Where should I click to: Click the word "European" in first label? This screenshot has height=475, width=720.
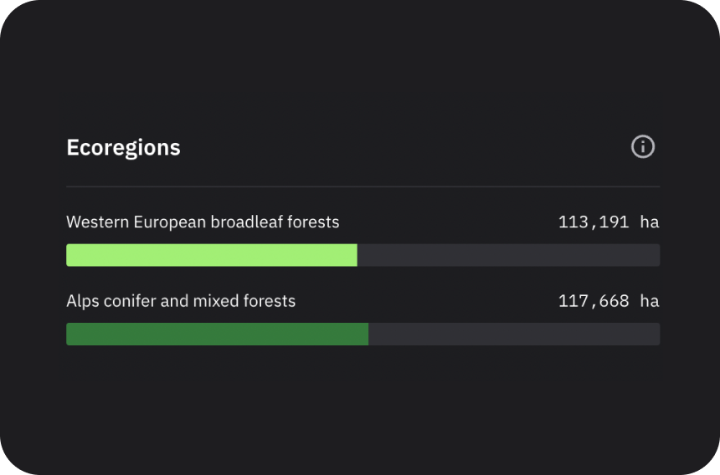(x=169, y=222)
